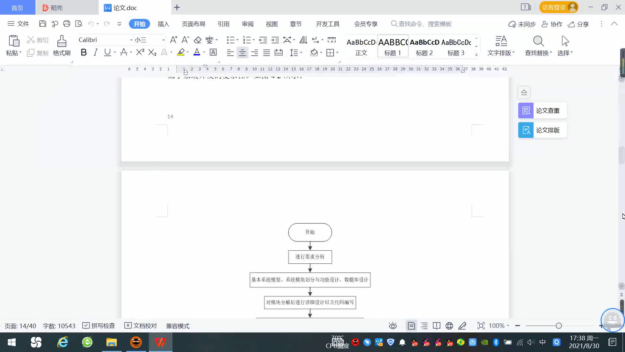Click the print icon in quick toolbar
The width and height of the screenshot is (625, 352).
[67, 23]
